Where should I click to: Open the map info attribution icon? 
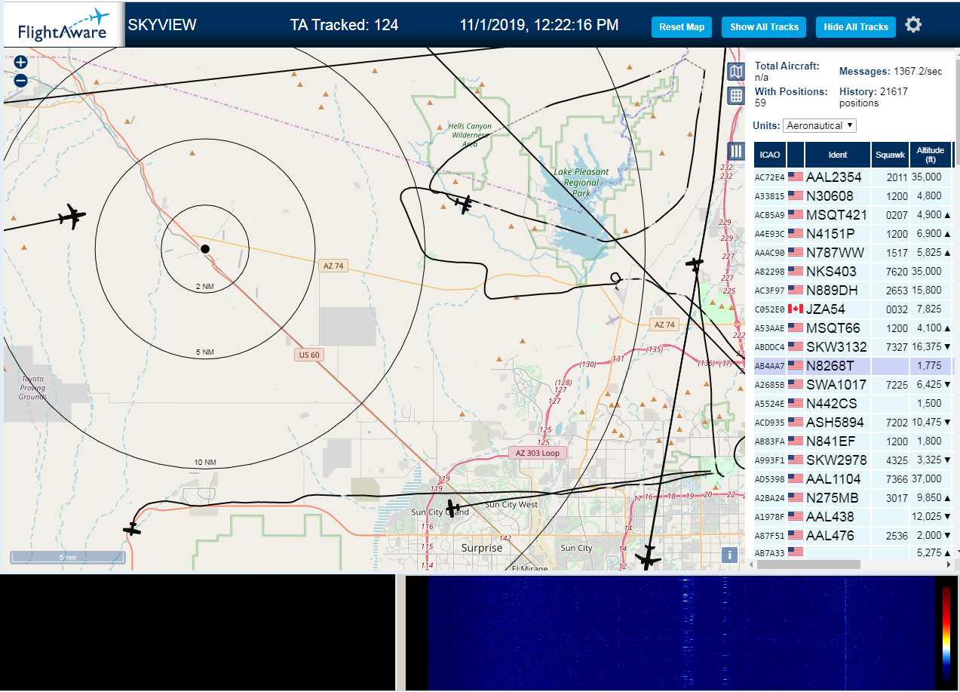(x=729, y=555)
